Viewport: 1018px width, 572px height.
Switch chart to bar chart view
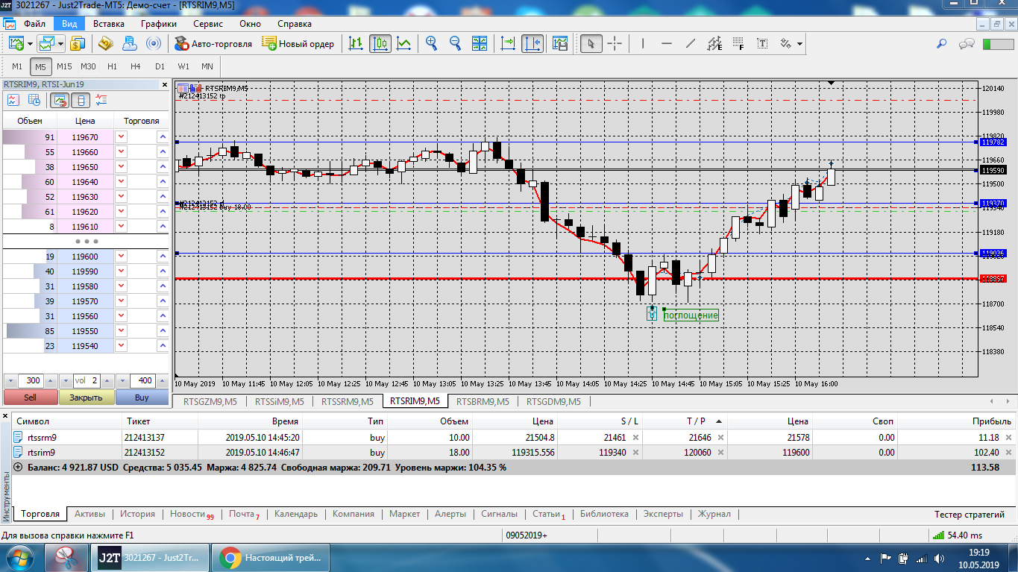point(356,43)
